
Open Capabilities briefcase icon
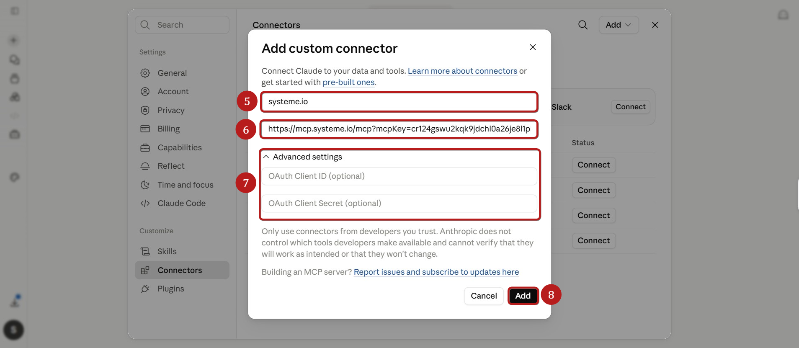(x=145, y=147)
